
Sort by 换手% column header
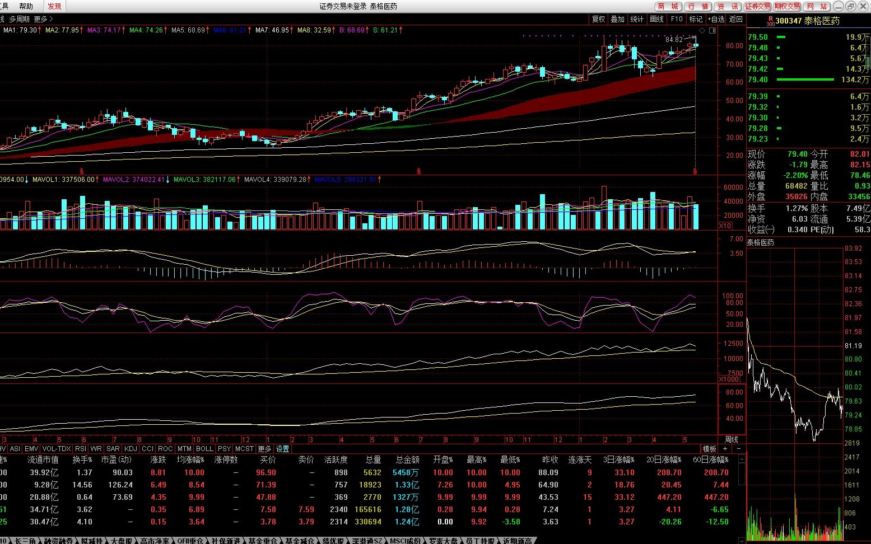(82, 459)
